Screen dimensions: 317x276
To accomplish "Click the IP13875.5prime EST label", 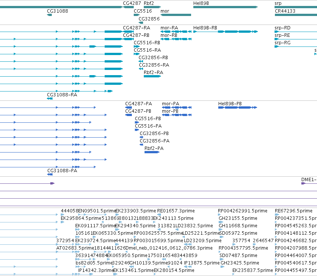I will (202, 263).
